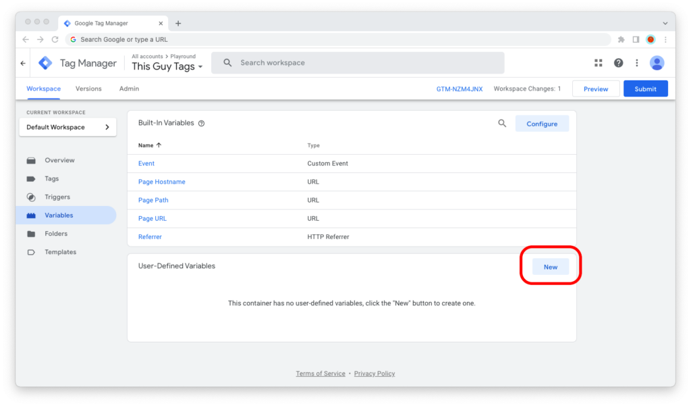Open the Terms of Service link
Screen dimensions: 691x406
tap(321, 374)
